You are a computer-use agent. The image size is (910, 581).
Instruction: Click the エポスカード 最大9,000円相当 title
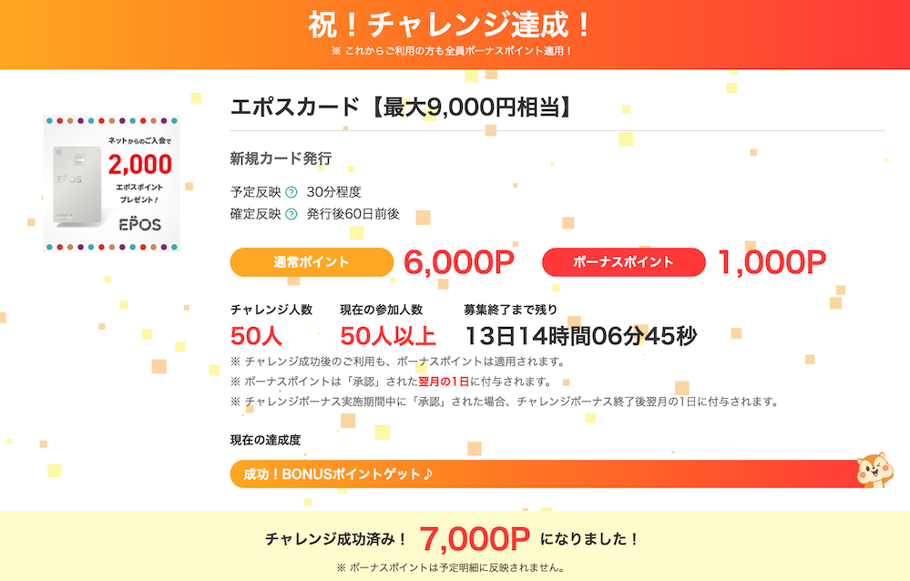(x=401, y=107)
